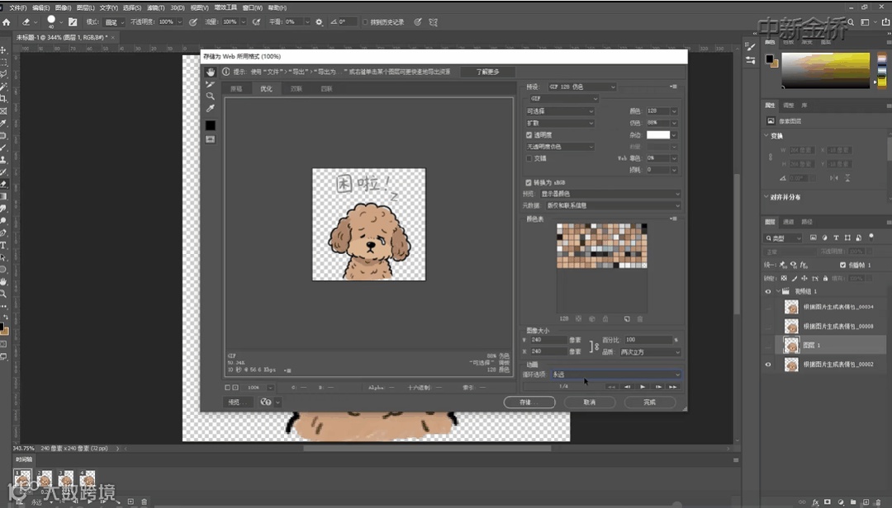The image size is (892, 508).
Task: Open the 文件 menu
Action: pos(17,8)
